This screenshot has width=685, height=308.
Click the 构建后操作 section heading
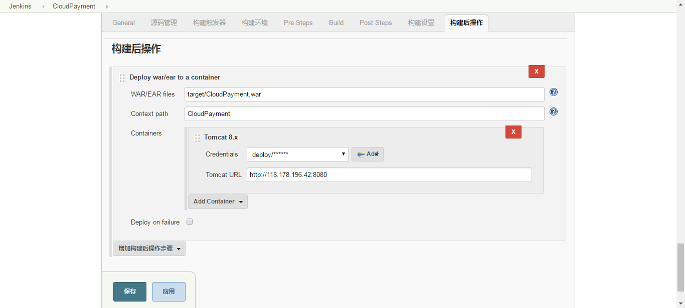point(136,48)
